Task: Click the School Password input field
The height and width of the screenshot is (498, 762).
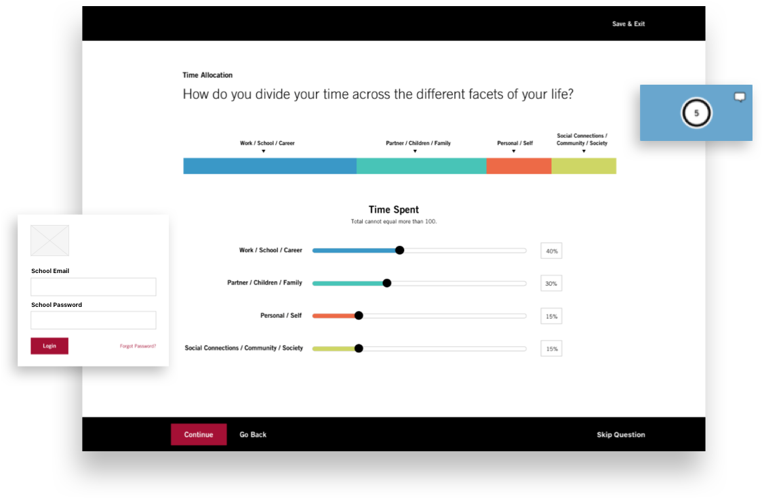Action: 94,320
